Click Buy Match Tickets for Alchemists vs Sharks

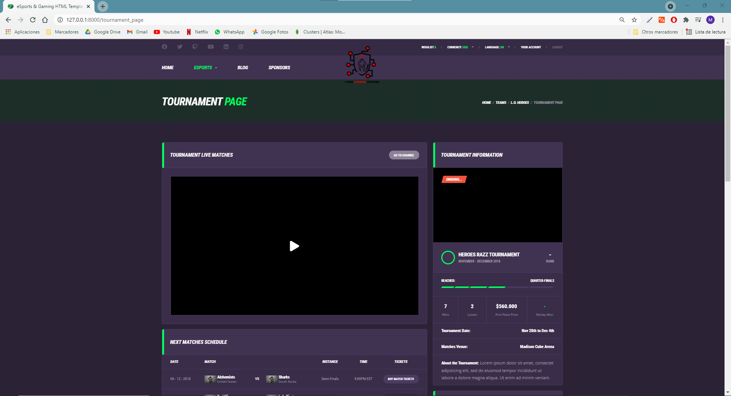coord(401,379)
